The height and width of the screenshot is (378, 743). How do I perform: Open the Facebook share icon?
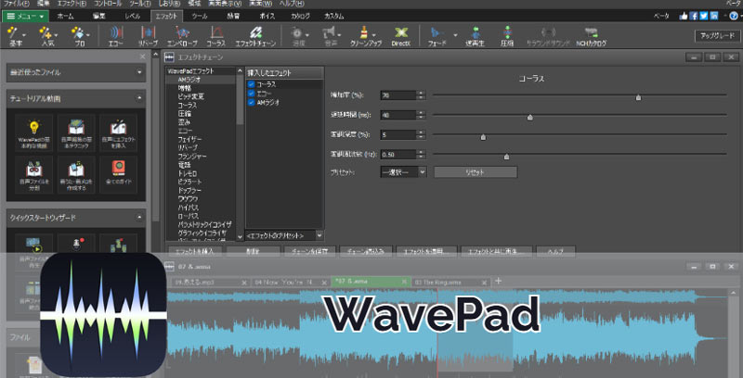tap(694, 16)
